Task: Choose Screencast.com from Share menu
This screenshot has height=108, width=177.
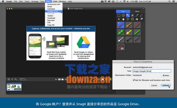Action: 54,4
